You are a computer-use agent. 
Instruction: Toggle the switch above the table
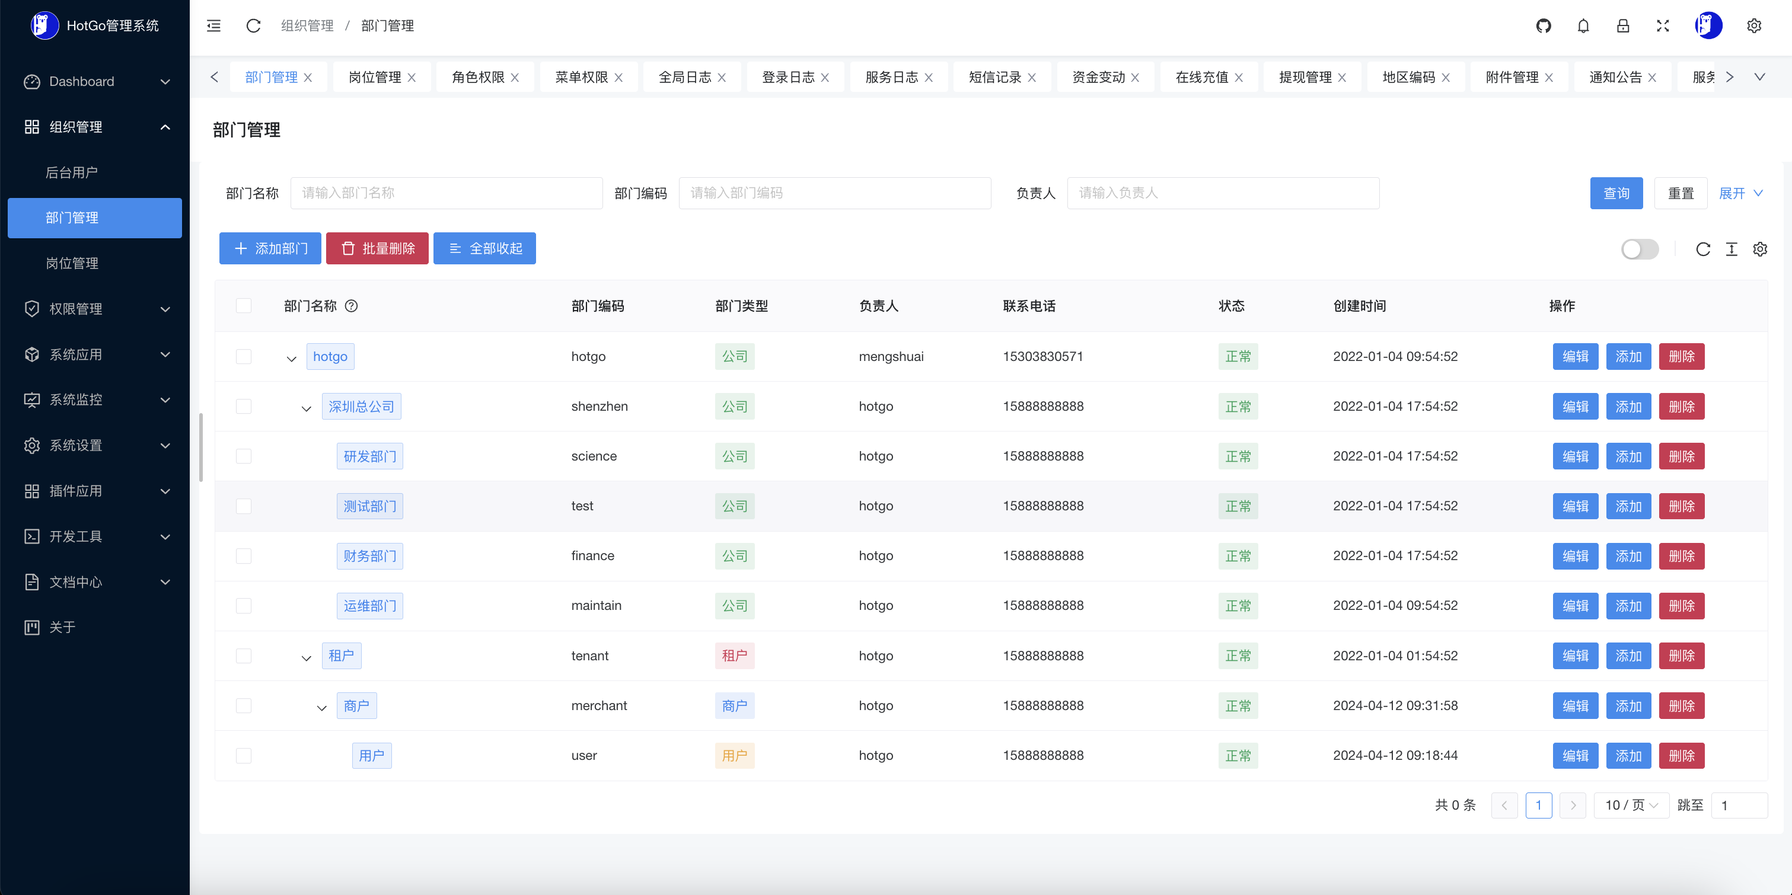click(x=1640, y=249)
